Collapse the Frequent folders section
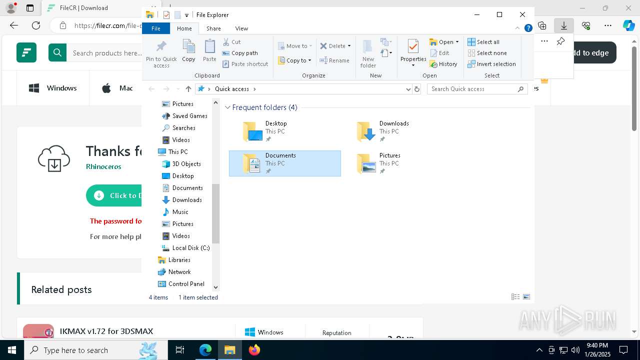Image resolution: width=640 pixels, height=360 pixels. pyautogui.click(x=228, y=107)
